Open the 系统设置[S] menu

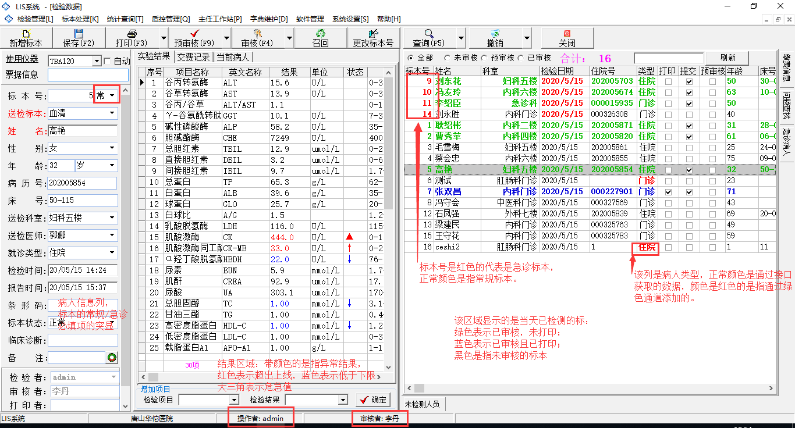pos(350,19)
